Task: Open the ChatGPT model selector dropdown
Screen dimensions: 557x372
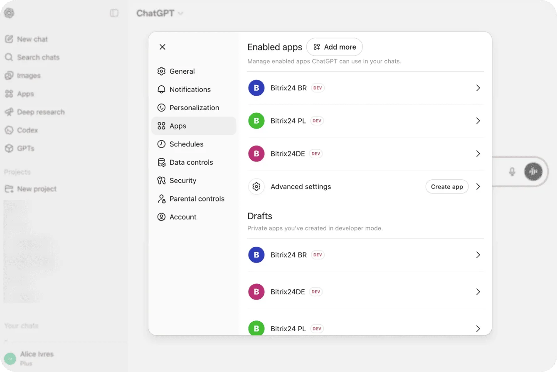Action: coord(160,13)
